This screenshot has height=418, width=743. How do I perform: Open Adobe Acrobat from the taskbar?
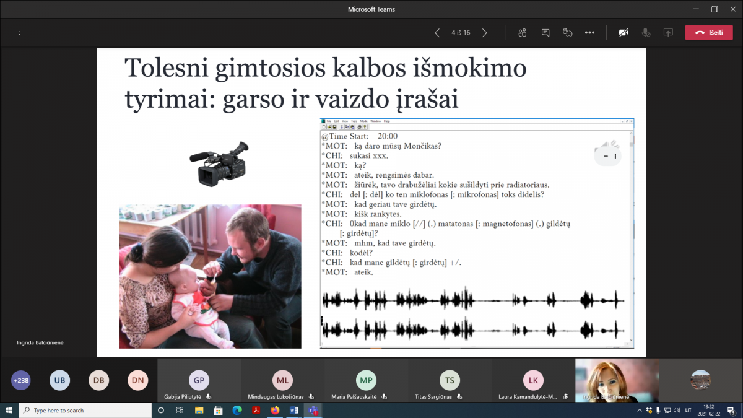coord(256,410)
